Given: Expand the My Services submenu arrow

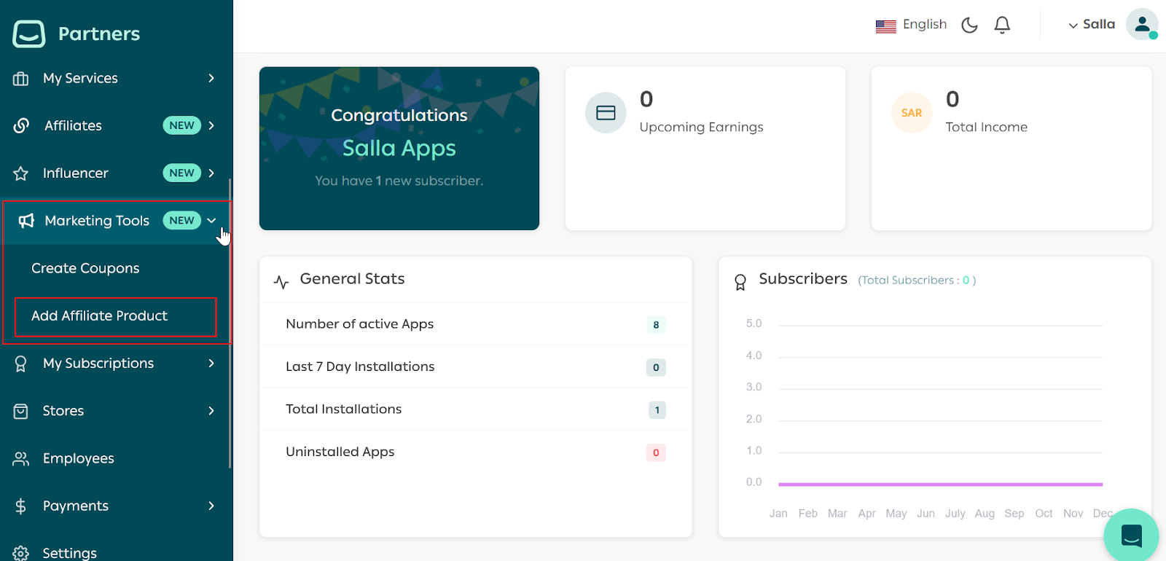Looking at the screenshot, I should coord(211,78).
